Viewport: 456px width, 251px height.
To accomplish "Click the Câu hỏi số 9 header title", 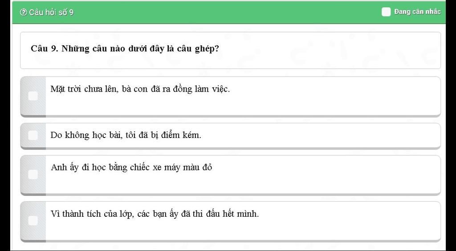I will coord(51,12).
